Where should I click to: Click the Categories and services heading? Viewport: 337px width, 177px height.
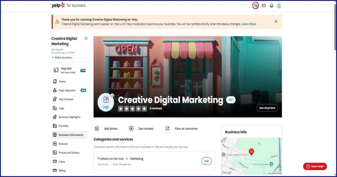click(x=113, y=139)
